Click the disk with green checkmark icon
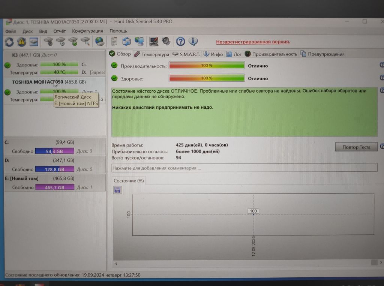Viewport: 384px width, 286px height. point(73,42)
